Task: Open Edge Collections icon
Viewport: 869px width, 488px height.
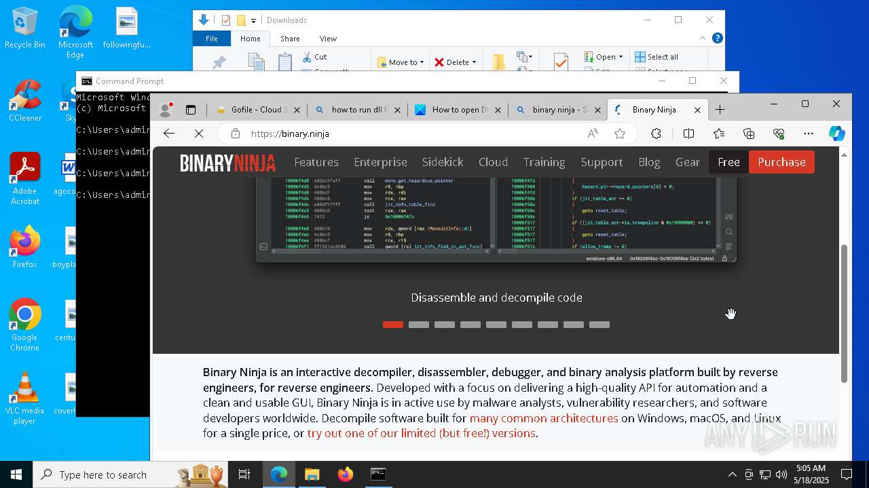Action: [x=749, y=134]
